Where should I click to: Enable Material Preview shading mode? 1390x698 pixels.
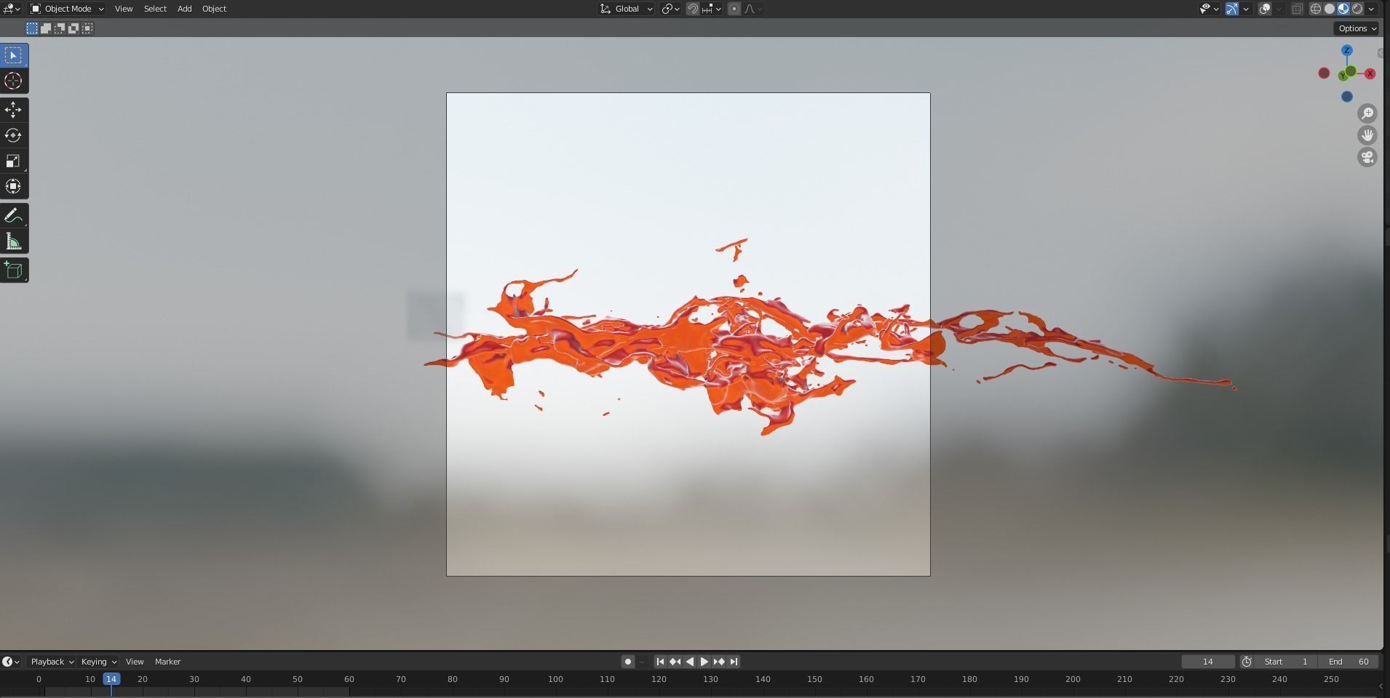1343,8
